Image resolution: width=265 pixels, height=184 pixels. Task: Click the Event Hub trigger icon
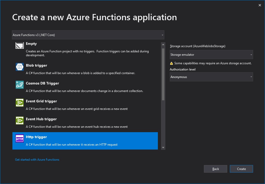pyautogui.click(x=20, y=121)
